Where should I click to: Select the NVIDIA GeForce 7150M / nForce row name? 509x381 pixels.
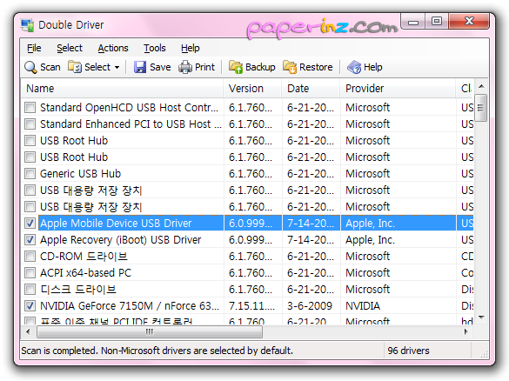[130, 306]
